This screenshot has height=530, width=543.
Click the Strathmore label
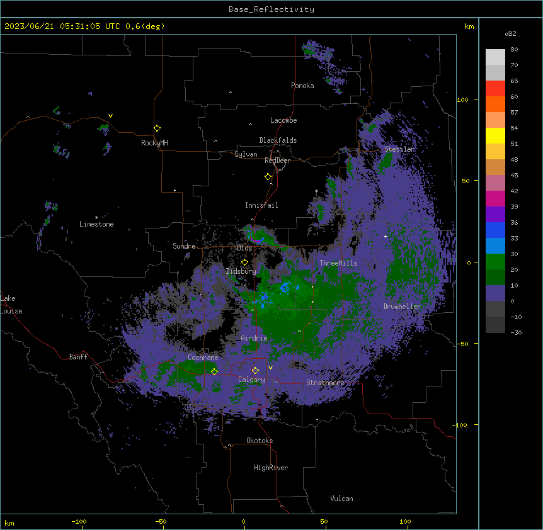325,383
